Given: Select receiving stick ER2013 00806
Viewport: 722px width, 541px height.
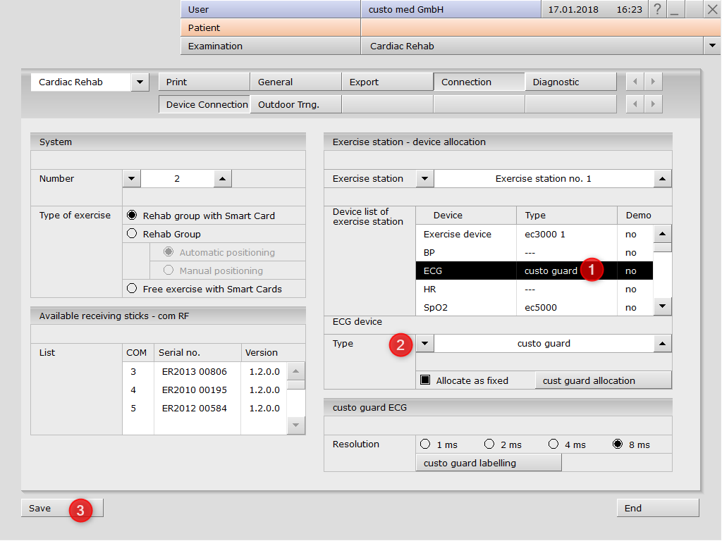Looking at the screenshot, I should point(204,371).
